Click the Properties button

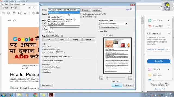click(86, 10)
